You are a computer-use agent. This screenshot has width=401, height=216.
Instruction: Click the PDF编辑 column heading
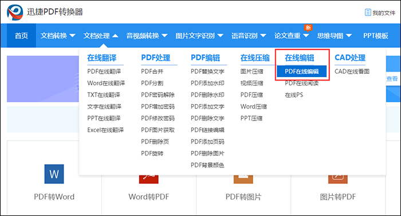pyautogui.click(x=205, y=58)
